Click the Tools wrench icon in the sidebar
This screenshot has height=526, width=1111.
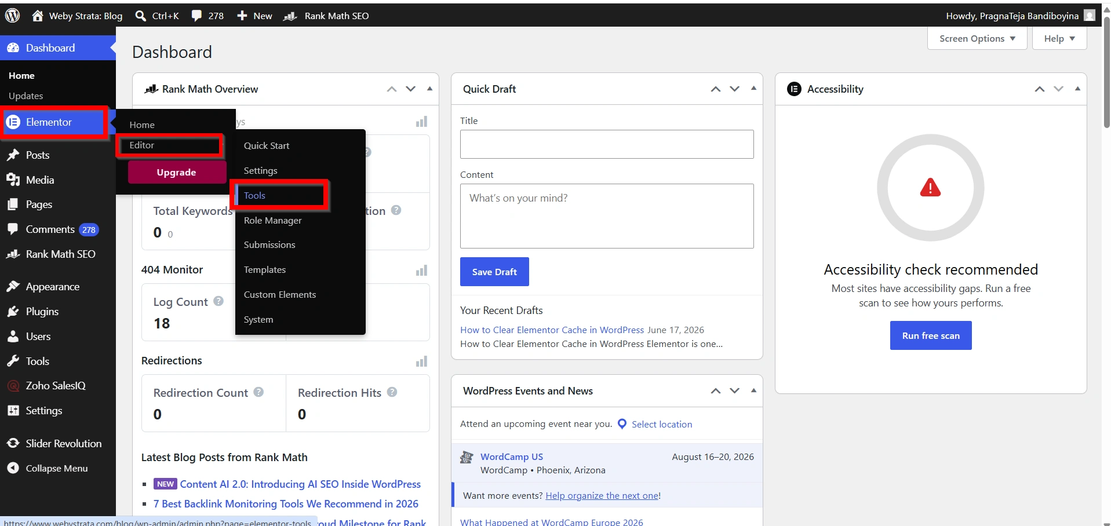coord(13,361)
